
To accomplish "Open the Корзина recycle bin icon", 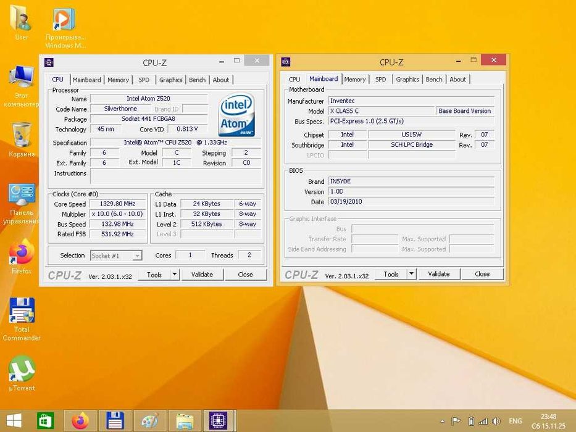I will coord(22,140).
